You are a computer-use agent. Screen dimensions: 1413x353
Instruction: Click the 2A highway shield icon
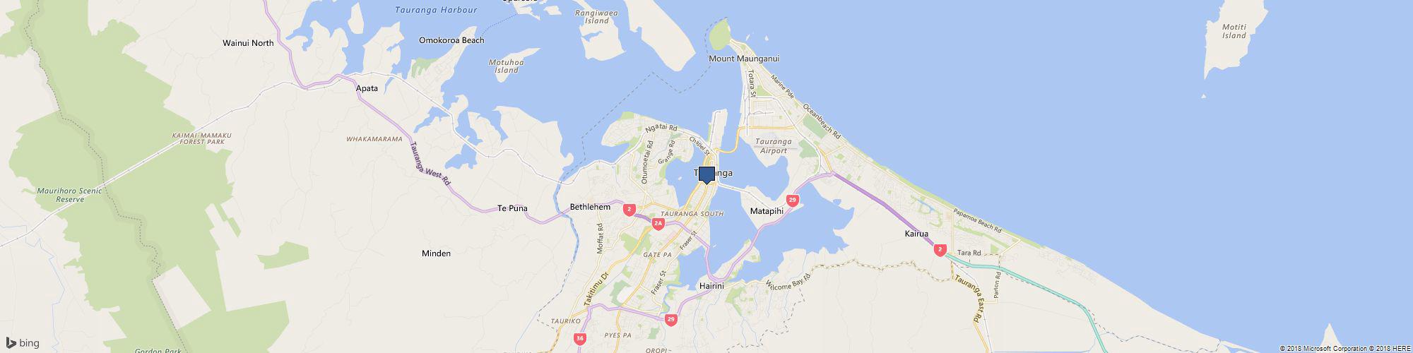pyautogui.click(x=658, y=224)
